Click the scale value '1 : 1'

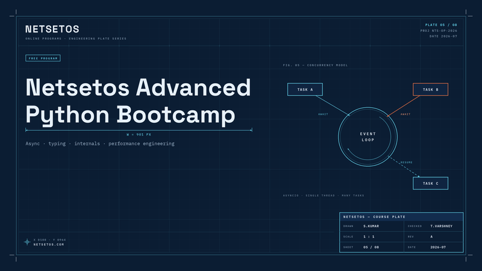point(369,237)
